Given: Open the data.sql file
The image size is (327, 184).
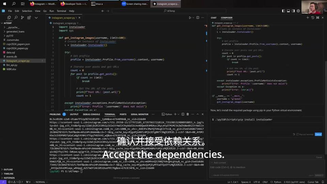Looking at the screenshot, I should [23, 52].
